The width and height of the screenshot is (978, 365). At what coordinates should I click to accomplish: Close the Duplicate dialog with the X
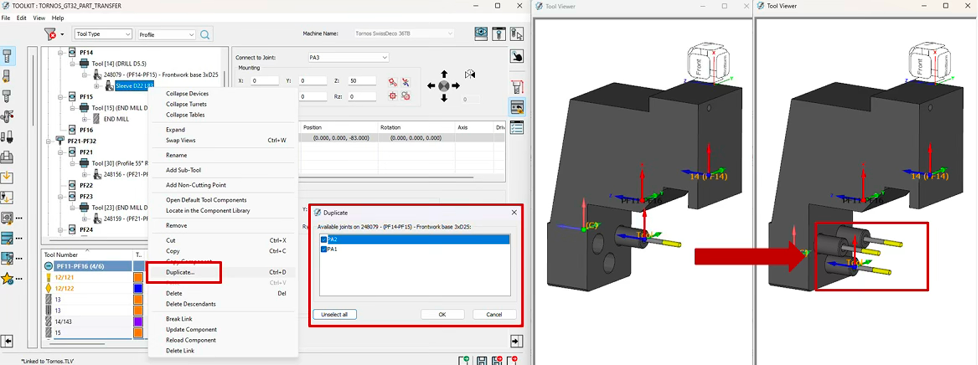tap(514, 213)
